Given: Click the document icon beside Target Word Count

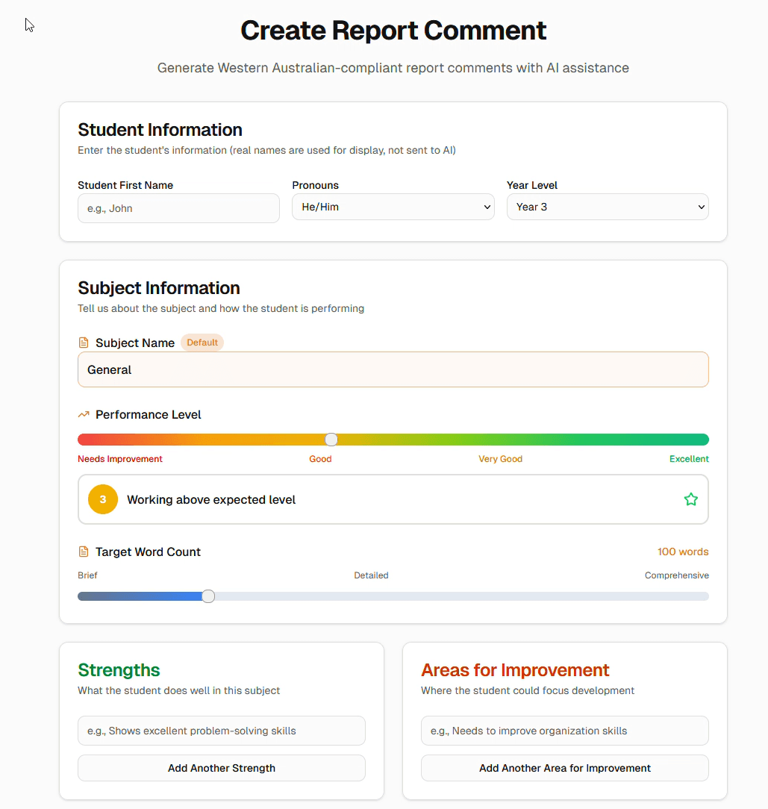Looking at the screenshot, I should (83, 552).
